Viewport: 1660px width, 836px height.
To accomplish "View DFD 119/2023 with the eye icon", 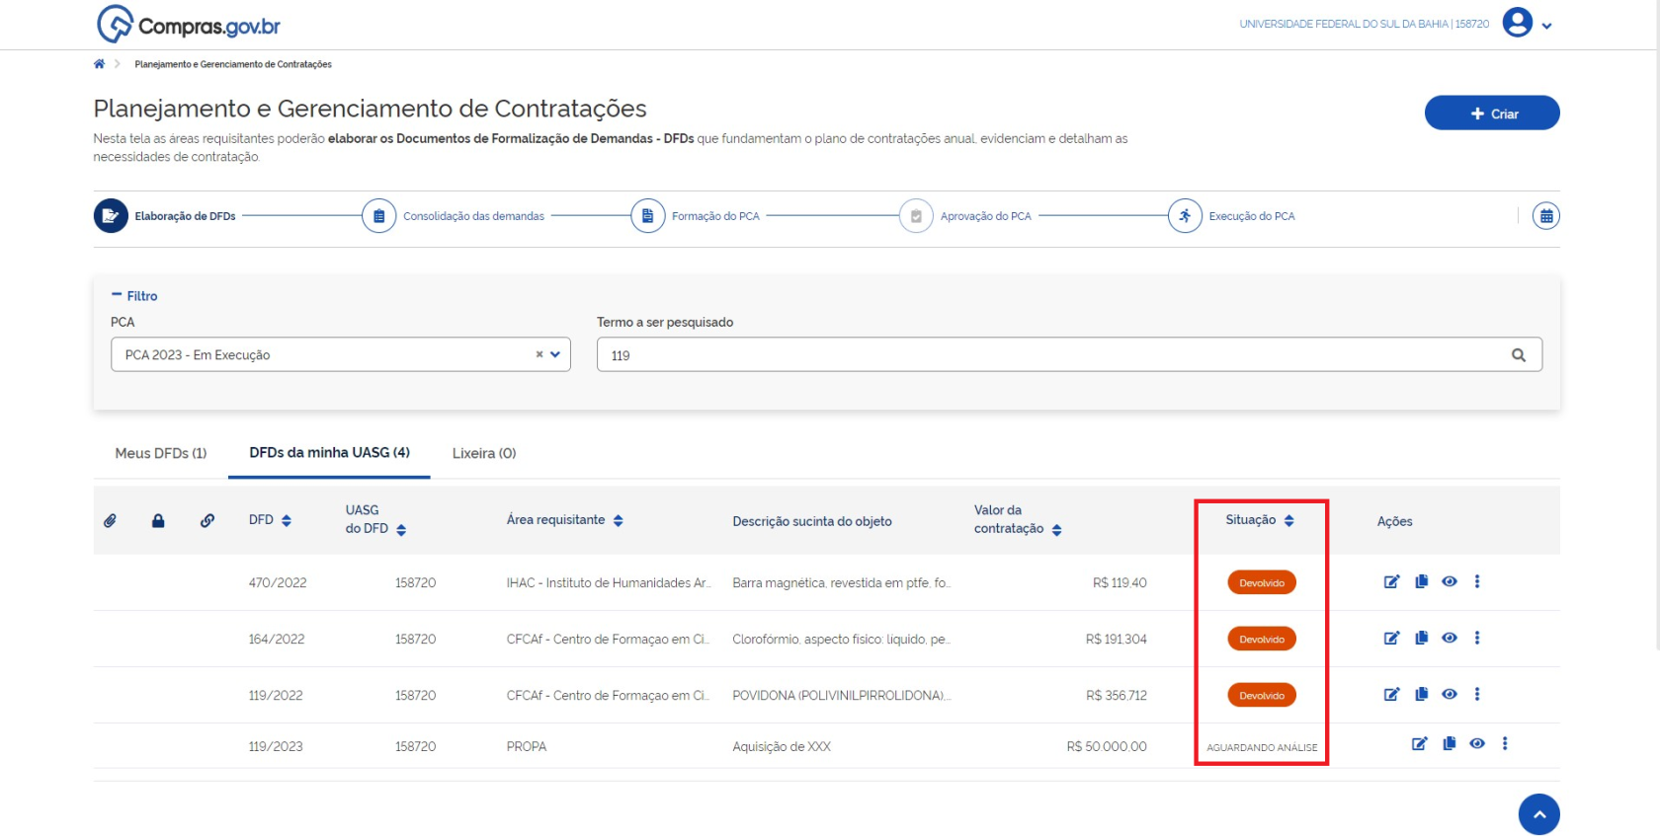I will click(x=1477, y=744).
